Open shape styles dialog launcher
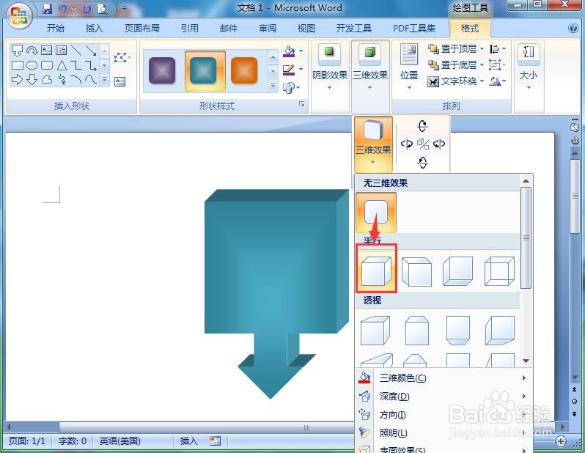The height and width of the screenshot is (453, 585). point(301,104)
